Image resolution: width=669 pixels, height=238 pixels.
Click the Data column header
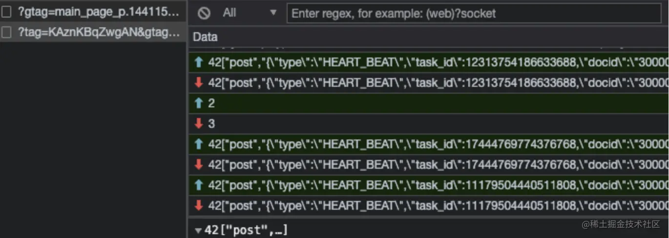tap(205, 37)
